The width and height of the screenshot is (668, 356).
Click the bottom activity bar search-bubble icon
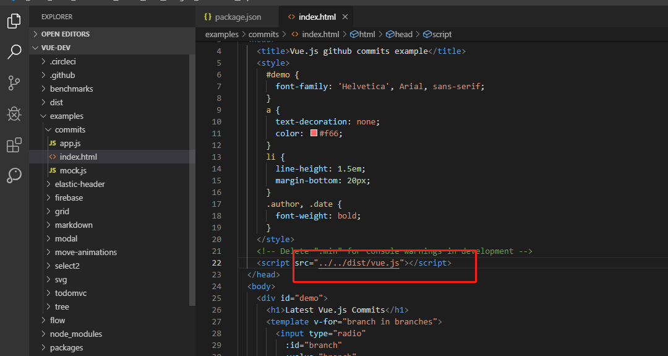tap(14, 175)
